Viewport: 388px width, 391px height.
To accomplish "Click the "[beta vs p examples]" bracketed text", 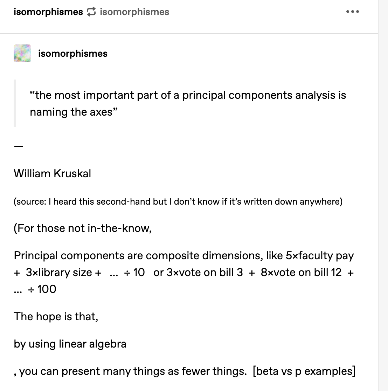I will pyautogui.click(x=304, y=371).
